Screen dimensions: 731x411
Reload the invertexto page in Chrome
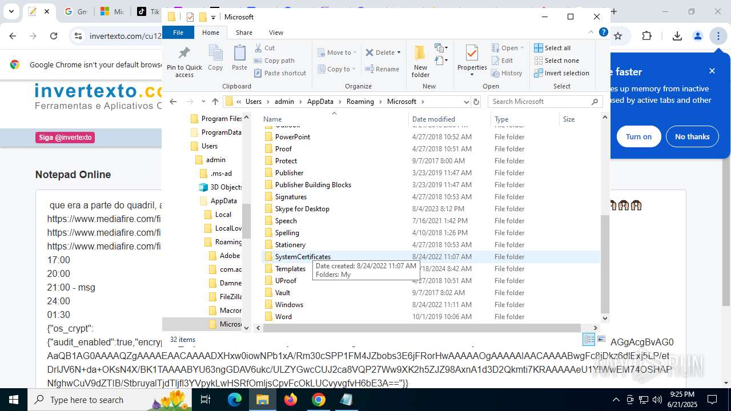(54, 36)
